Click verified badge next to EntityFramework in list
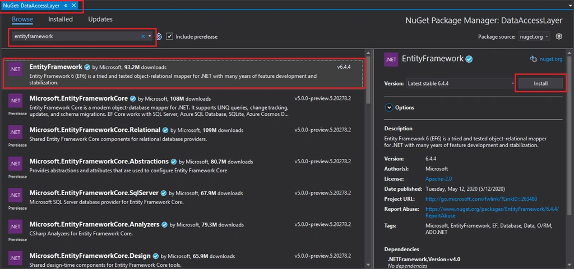 87,67
